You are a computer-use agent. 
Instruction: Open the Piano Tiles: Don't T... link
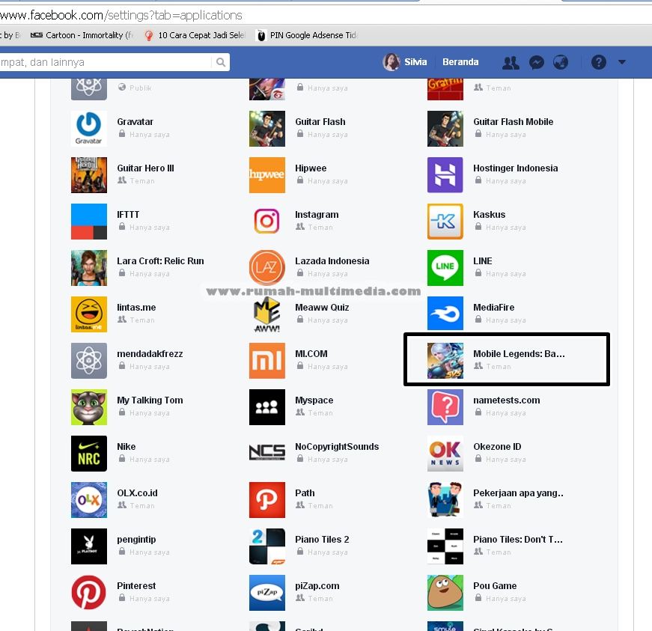click(x=518, y=539)
